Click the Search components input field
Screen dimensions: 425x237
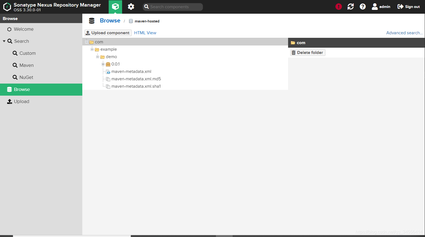(x=173, y=7)
